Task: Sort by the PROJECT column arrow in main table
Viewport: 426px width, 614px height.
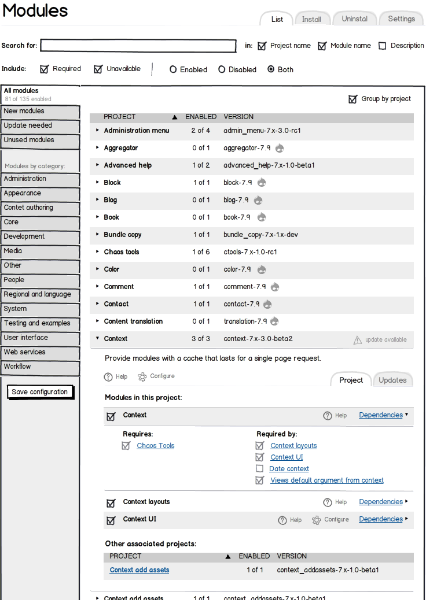Action: 175,117
